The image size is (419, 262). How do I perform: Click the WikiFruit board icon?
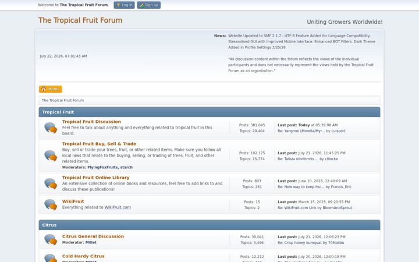point(51,204)
